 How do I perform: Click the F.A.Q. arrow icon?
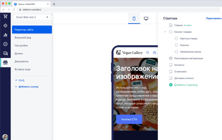[16, 80]
